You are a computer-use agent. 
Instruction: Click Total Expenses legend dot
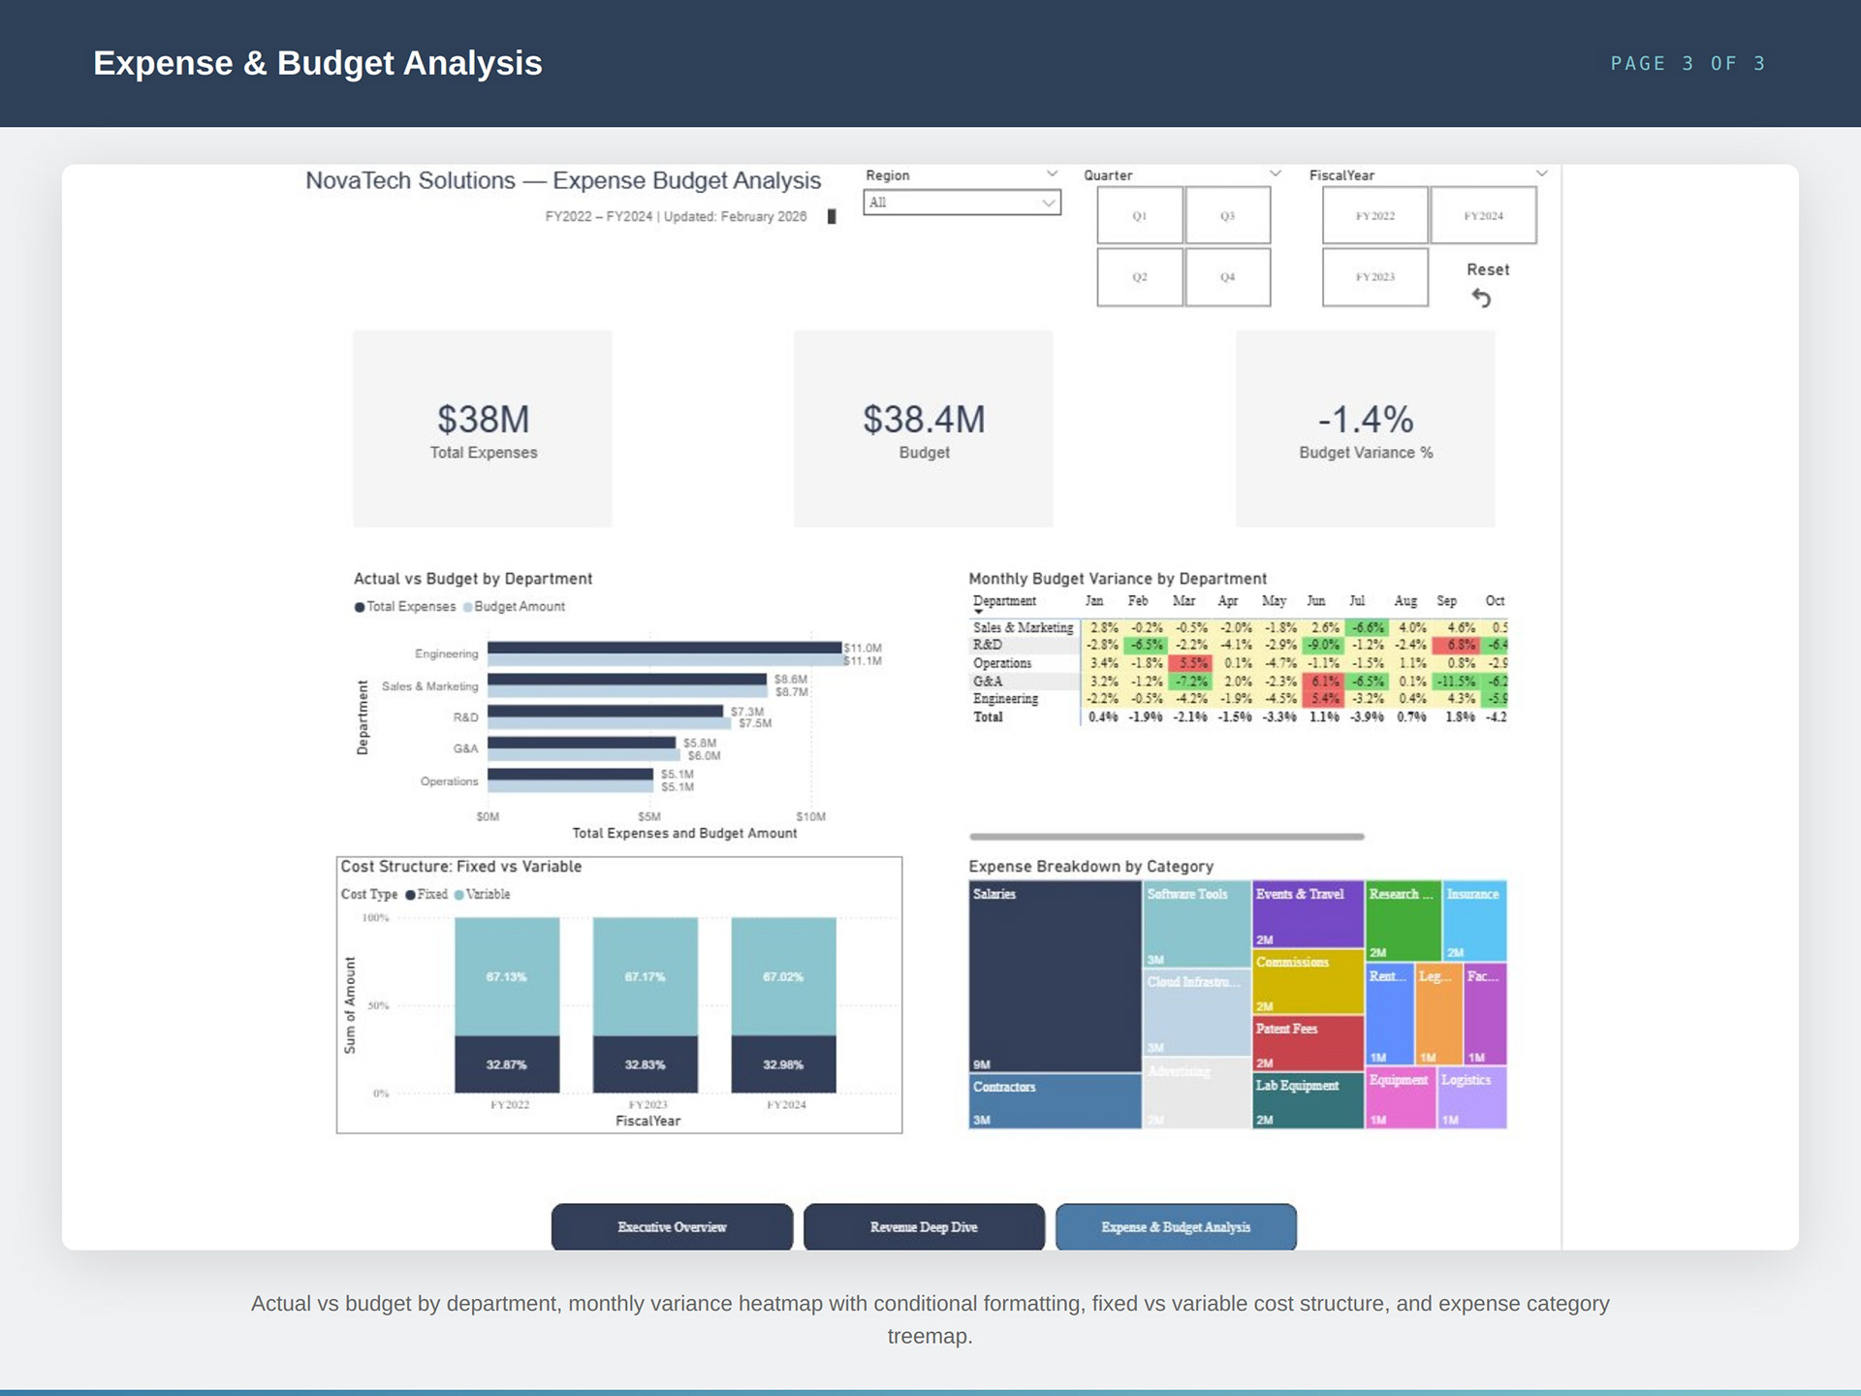click(x=360, y=607)
